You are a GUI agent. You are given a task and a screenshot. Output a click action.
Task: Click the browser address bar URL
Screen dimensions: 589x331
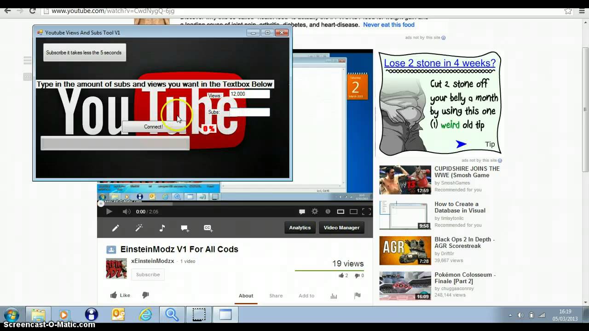pyautogui.click(x=113, y=11)
